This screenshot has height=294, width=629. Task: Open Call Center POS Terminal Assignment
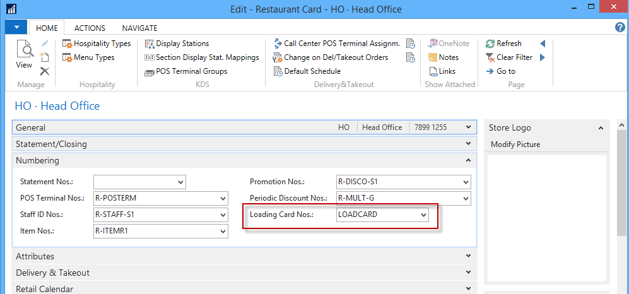point(336,44)
